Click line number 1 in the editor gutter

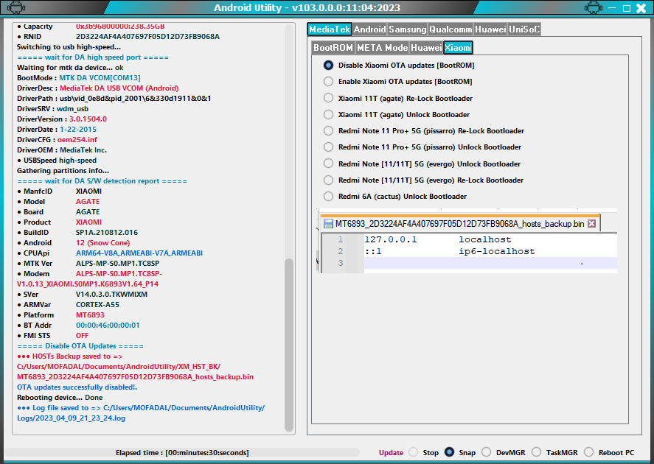point(341,239)
